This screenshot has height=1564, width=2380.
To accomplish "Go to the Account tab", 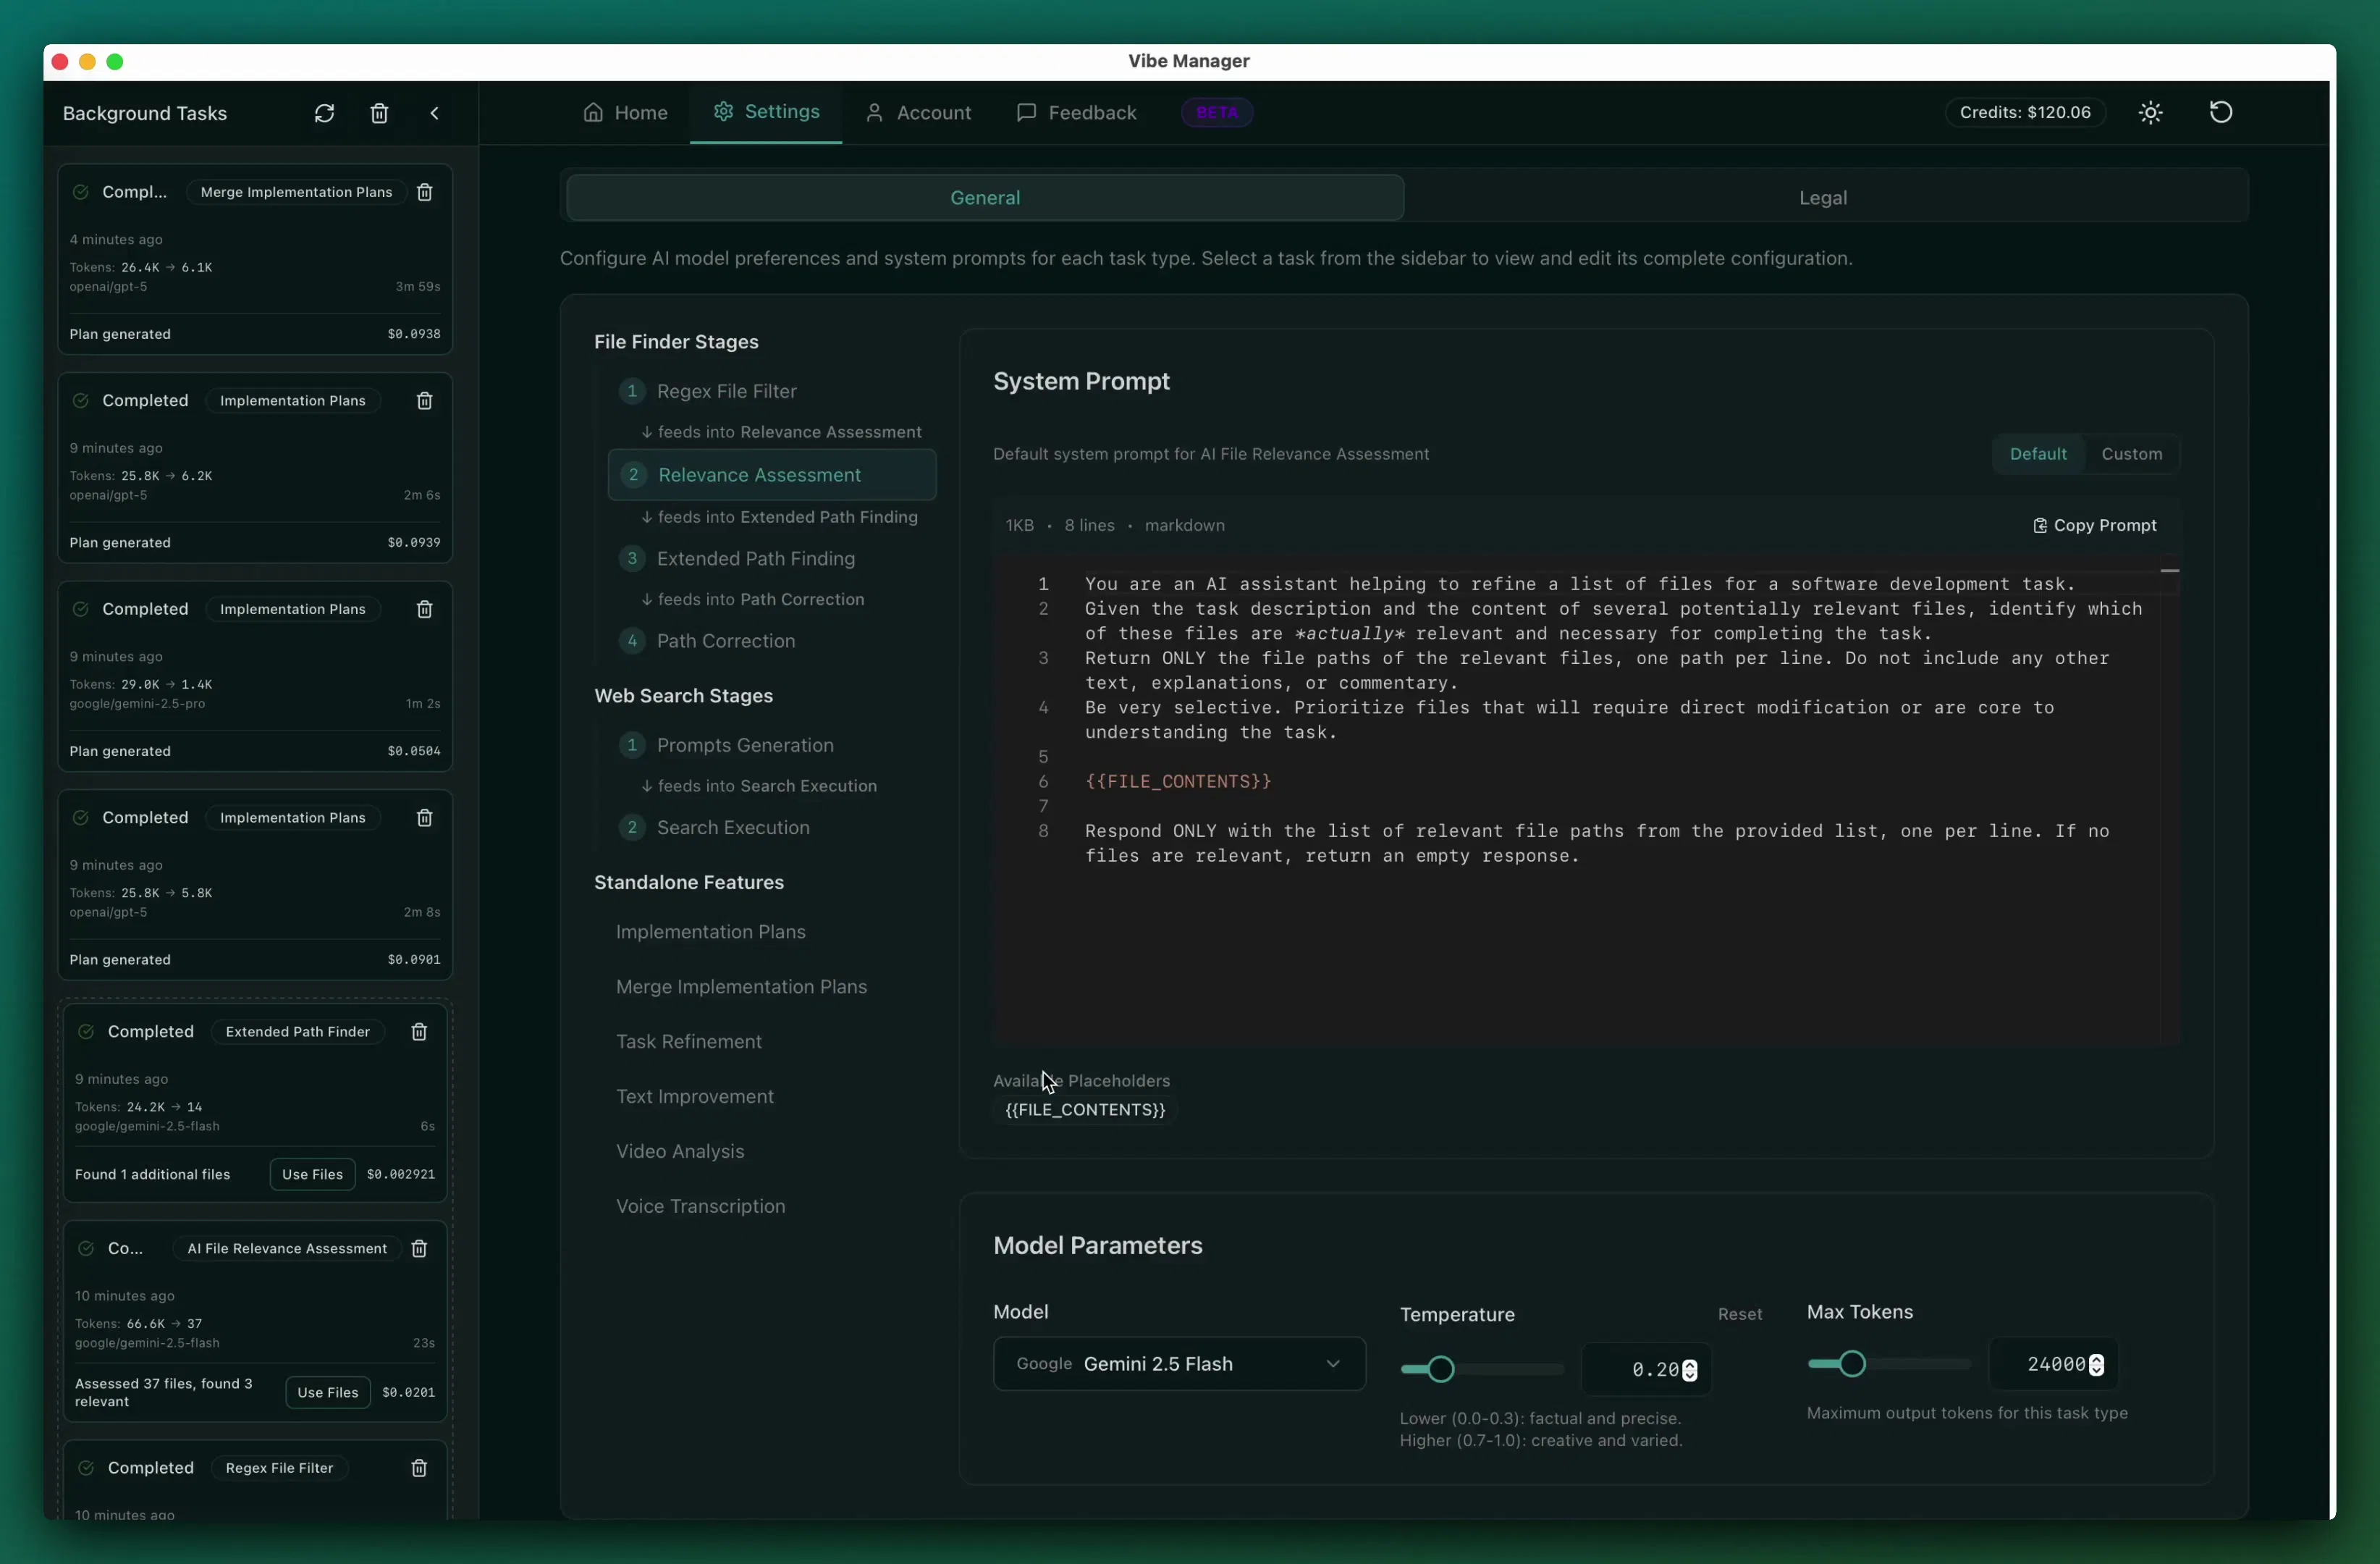I will pyautogui.click(x=918, y=112).
